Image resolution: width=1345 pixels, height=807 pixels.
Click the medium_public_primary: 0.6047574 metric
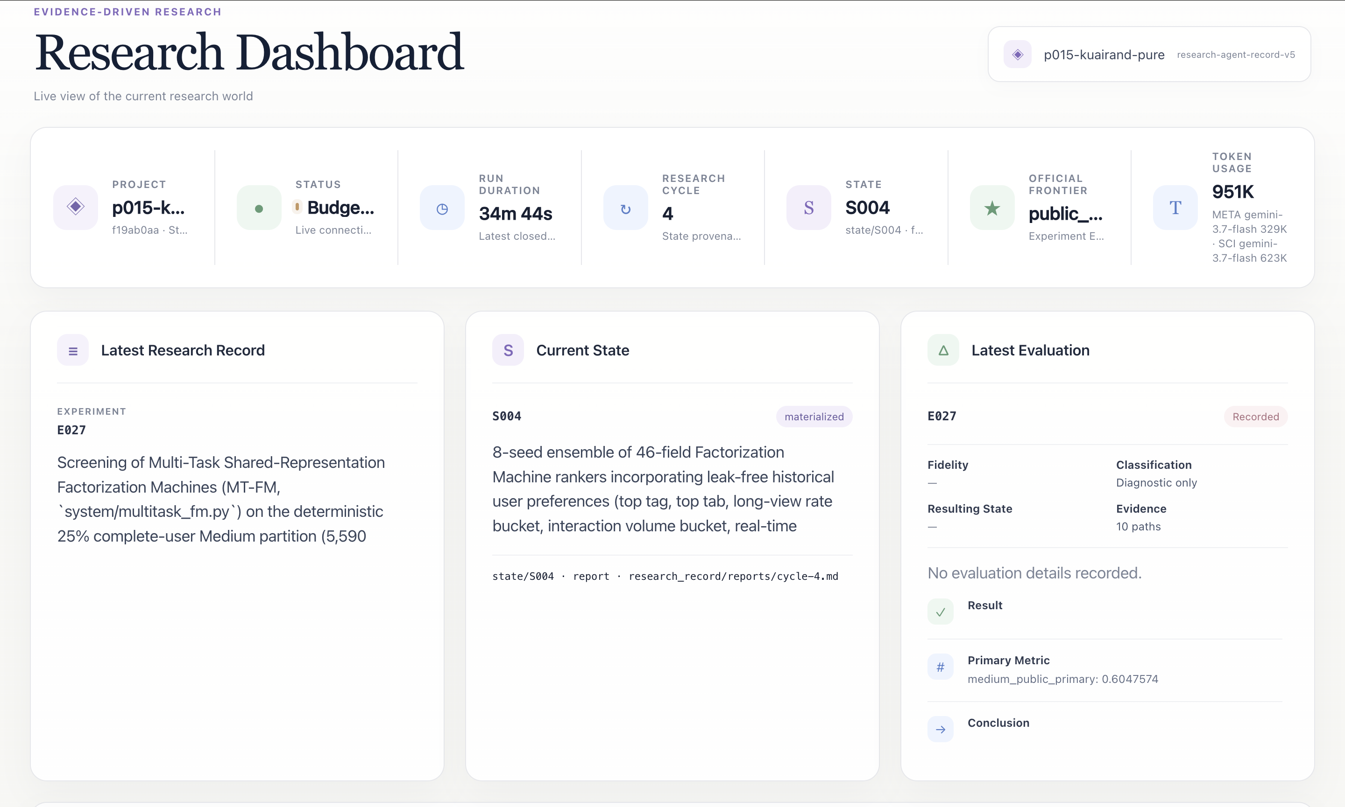[1062, 679]
